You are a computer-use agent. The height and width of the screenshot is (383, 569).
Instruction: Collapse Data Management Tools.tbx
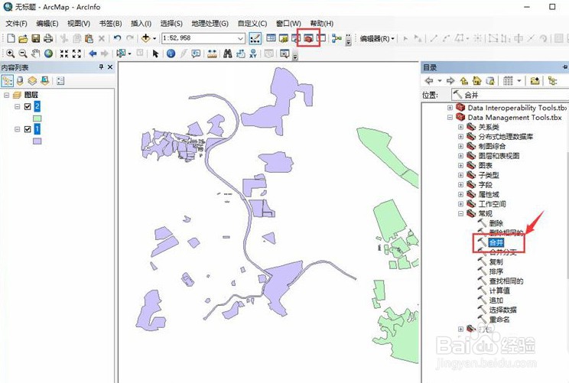[450, 118]
